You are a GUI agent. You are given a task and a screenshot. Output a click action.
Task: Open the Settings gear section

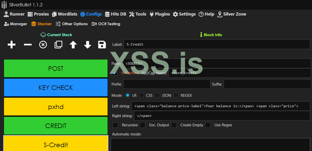click(184, 14)
